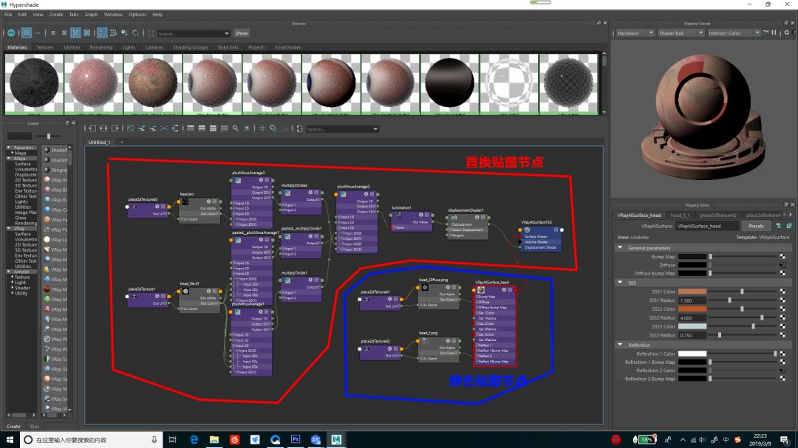Screen dimensions: 798x448
Task: Collapse the Reflection section
Action: coord(620,345)
